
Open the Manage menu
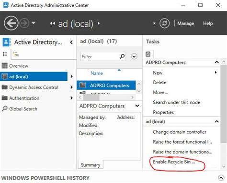[x=186, y=23]
